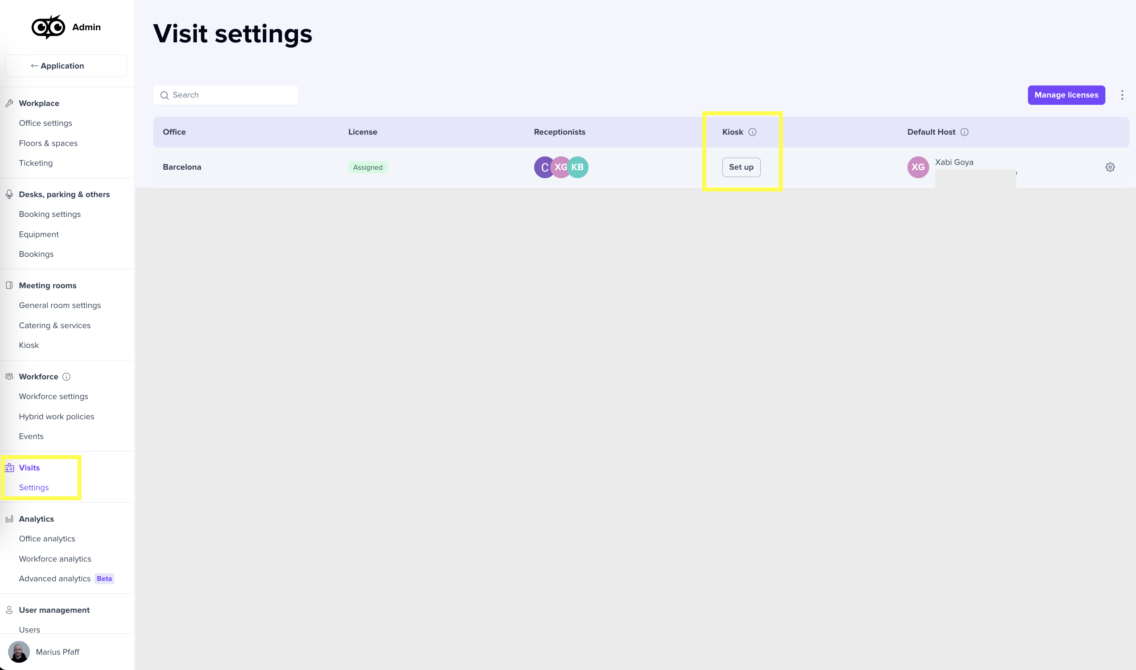Click the Default Host info icon
Screen dimensions: 1136x670
point(964,132)
